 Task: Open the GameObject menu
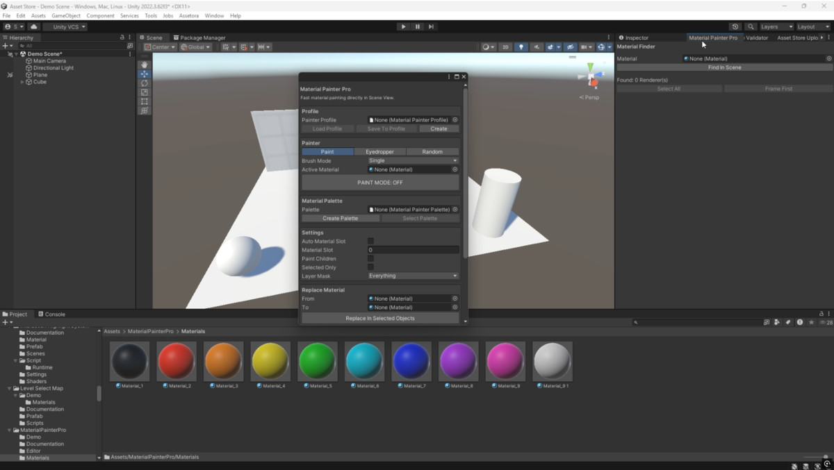tap(66, 15)
